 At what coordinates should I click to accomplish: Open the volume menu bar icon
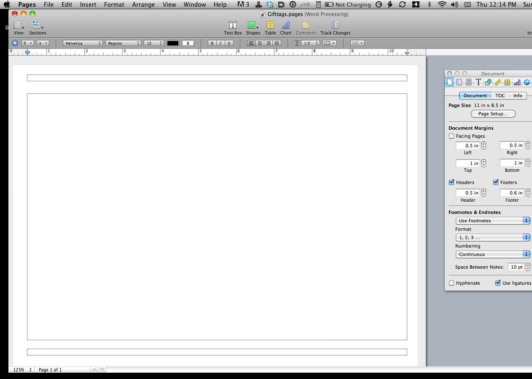(x=454, y=5)
